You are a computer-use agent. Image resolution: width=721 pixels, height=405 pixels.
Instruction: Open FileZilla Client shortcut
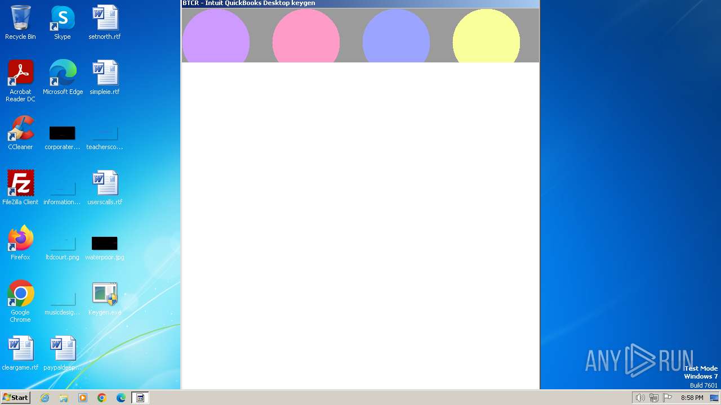20,188
